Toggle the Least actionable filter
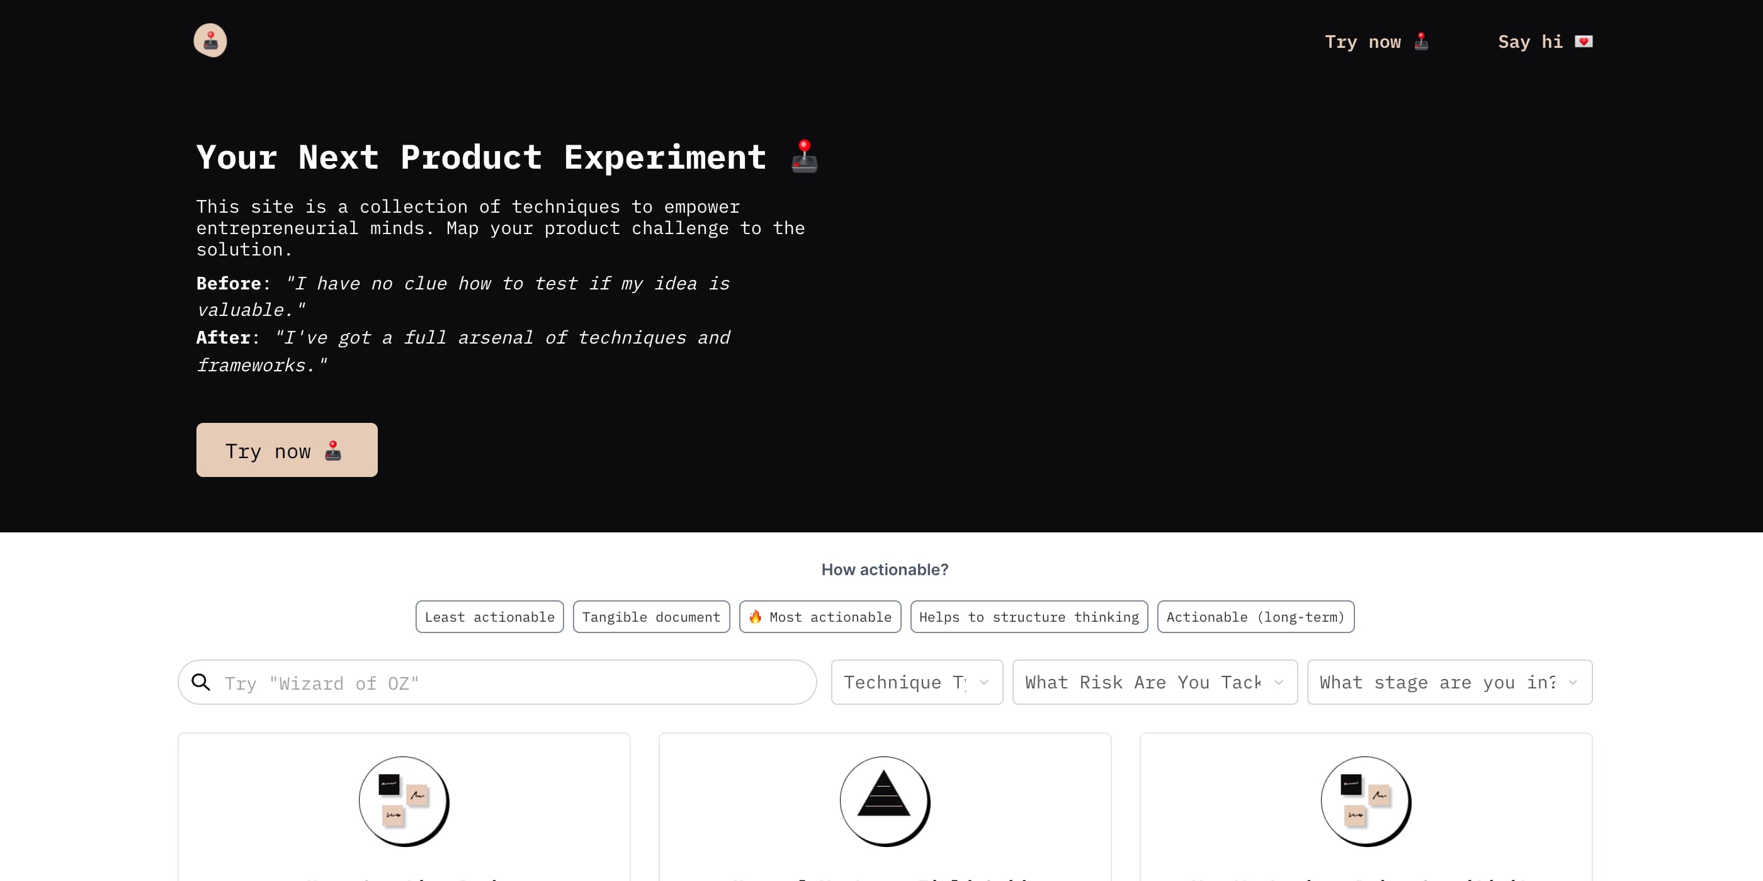1763x881 pixels. (x=489, y=616)
